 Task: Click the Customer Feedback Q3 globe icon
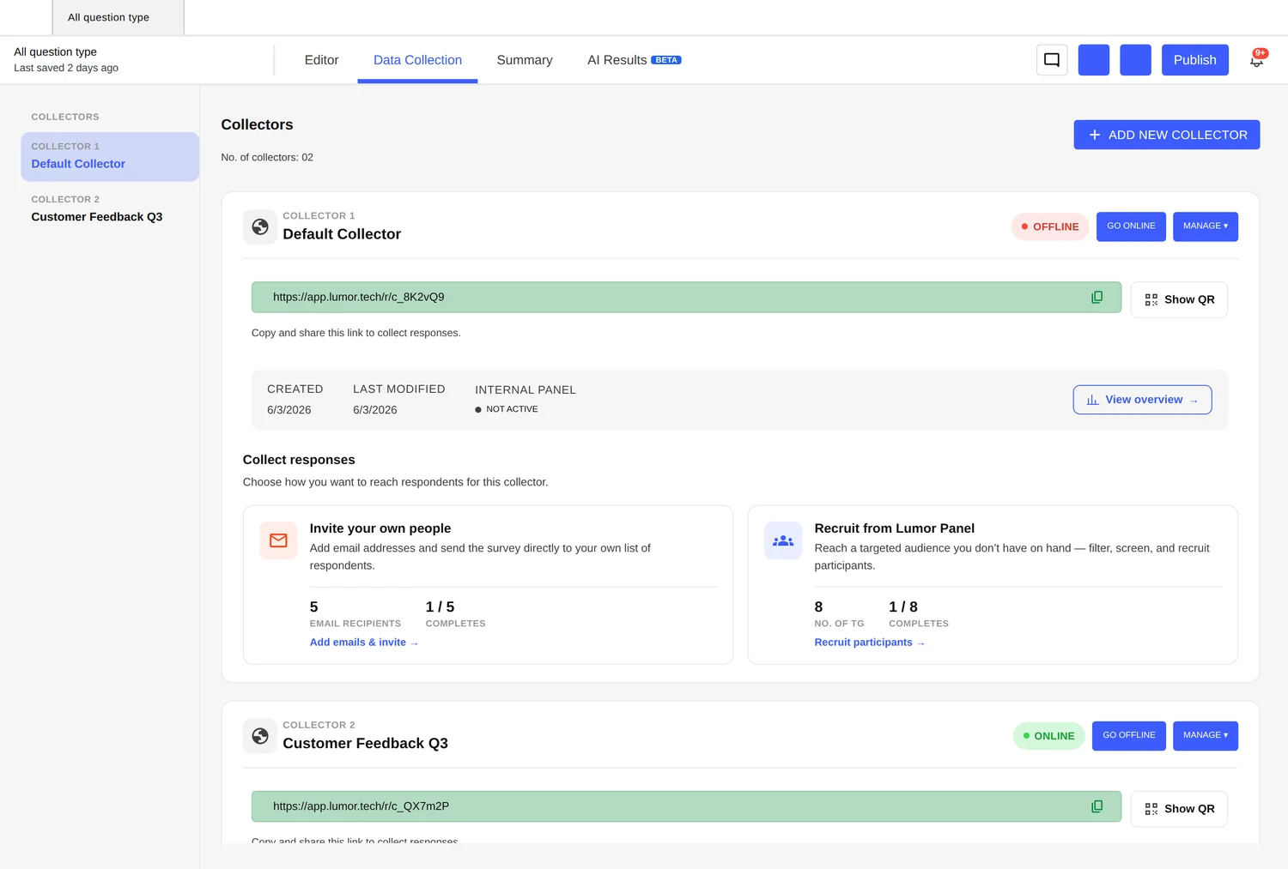pos(260,736)
